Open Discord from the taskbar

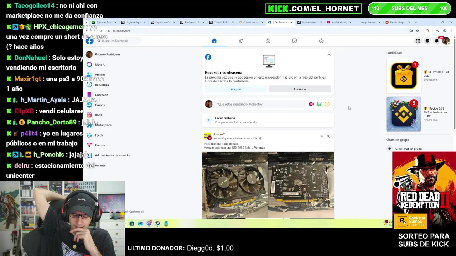[149, 224]
